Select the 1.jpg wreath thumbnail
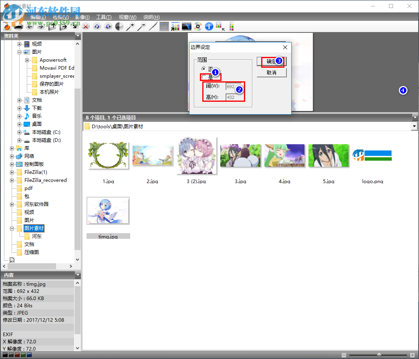The image size is (419, 359). (108, 155)
